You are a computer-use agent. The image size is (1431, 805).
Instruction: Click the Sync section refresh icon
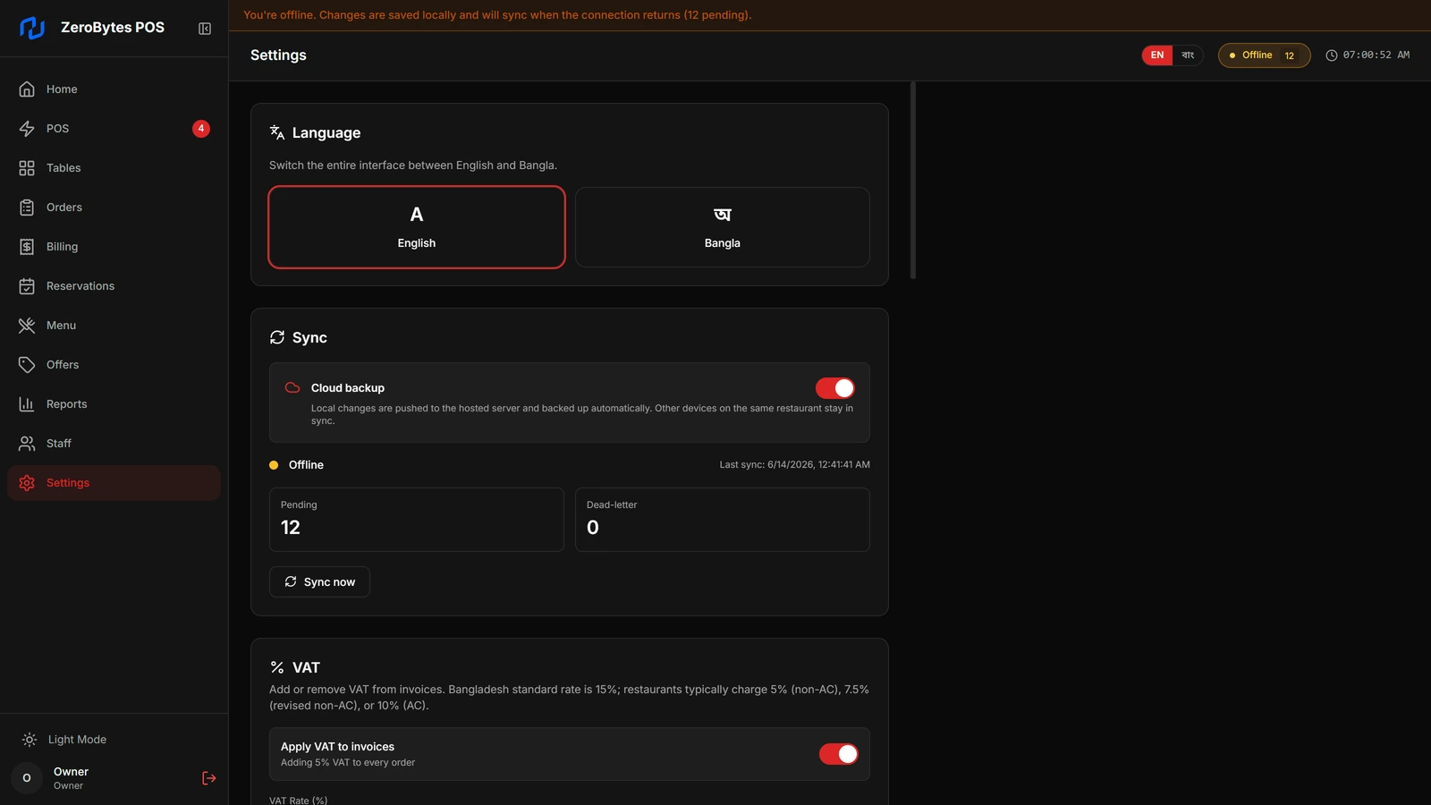point(277,337)
